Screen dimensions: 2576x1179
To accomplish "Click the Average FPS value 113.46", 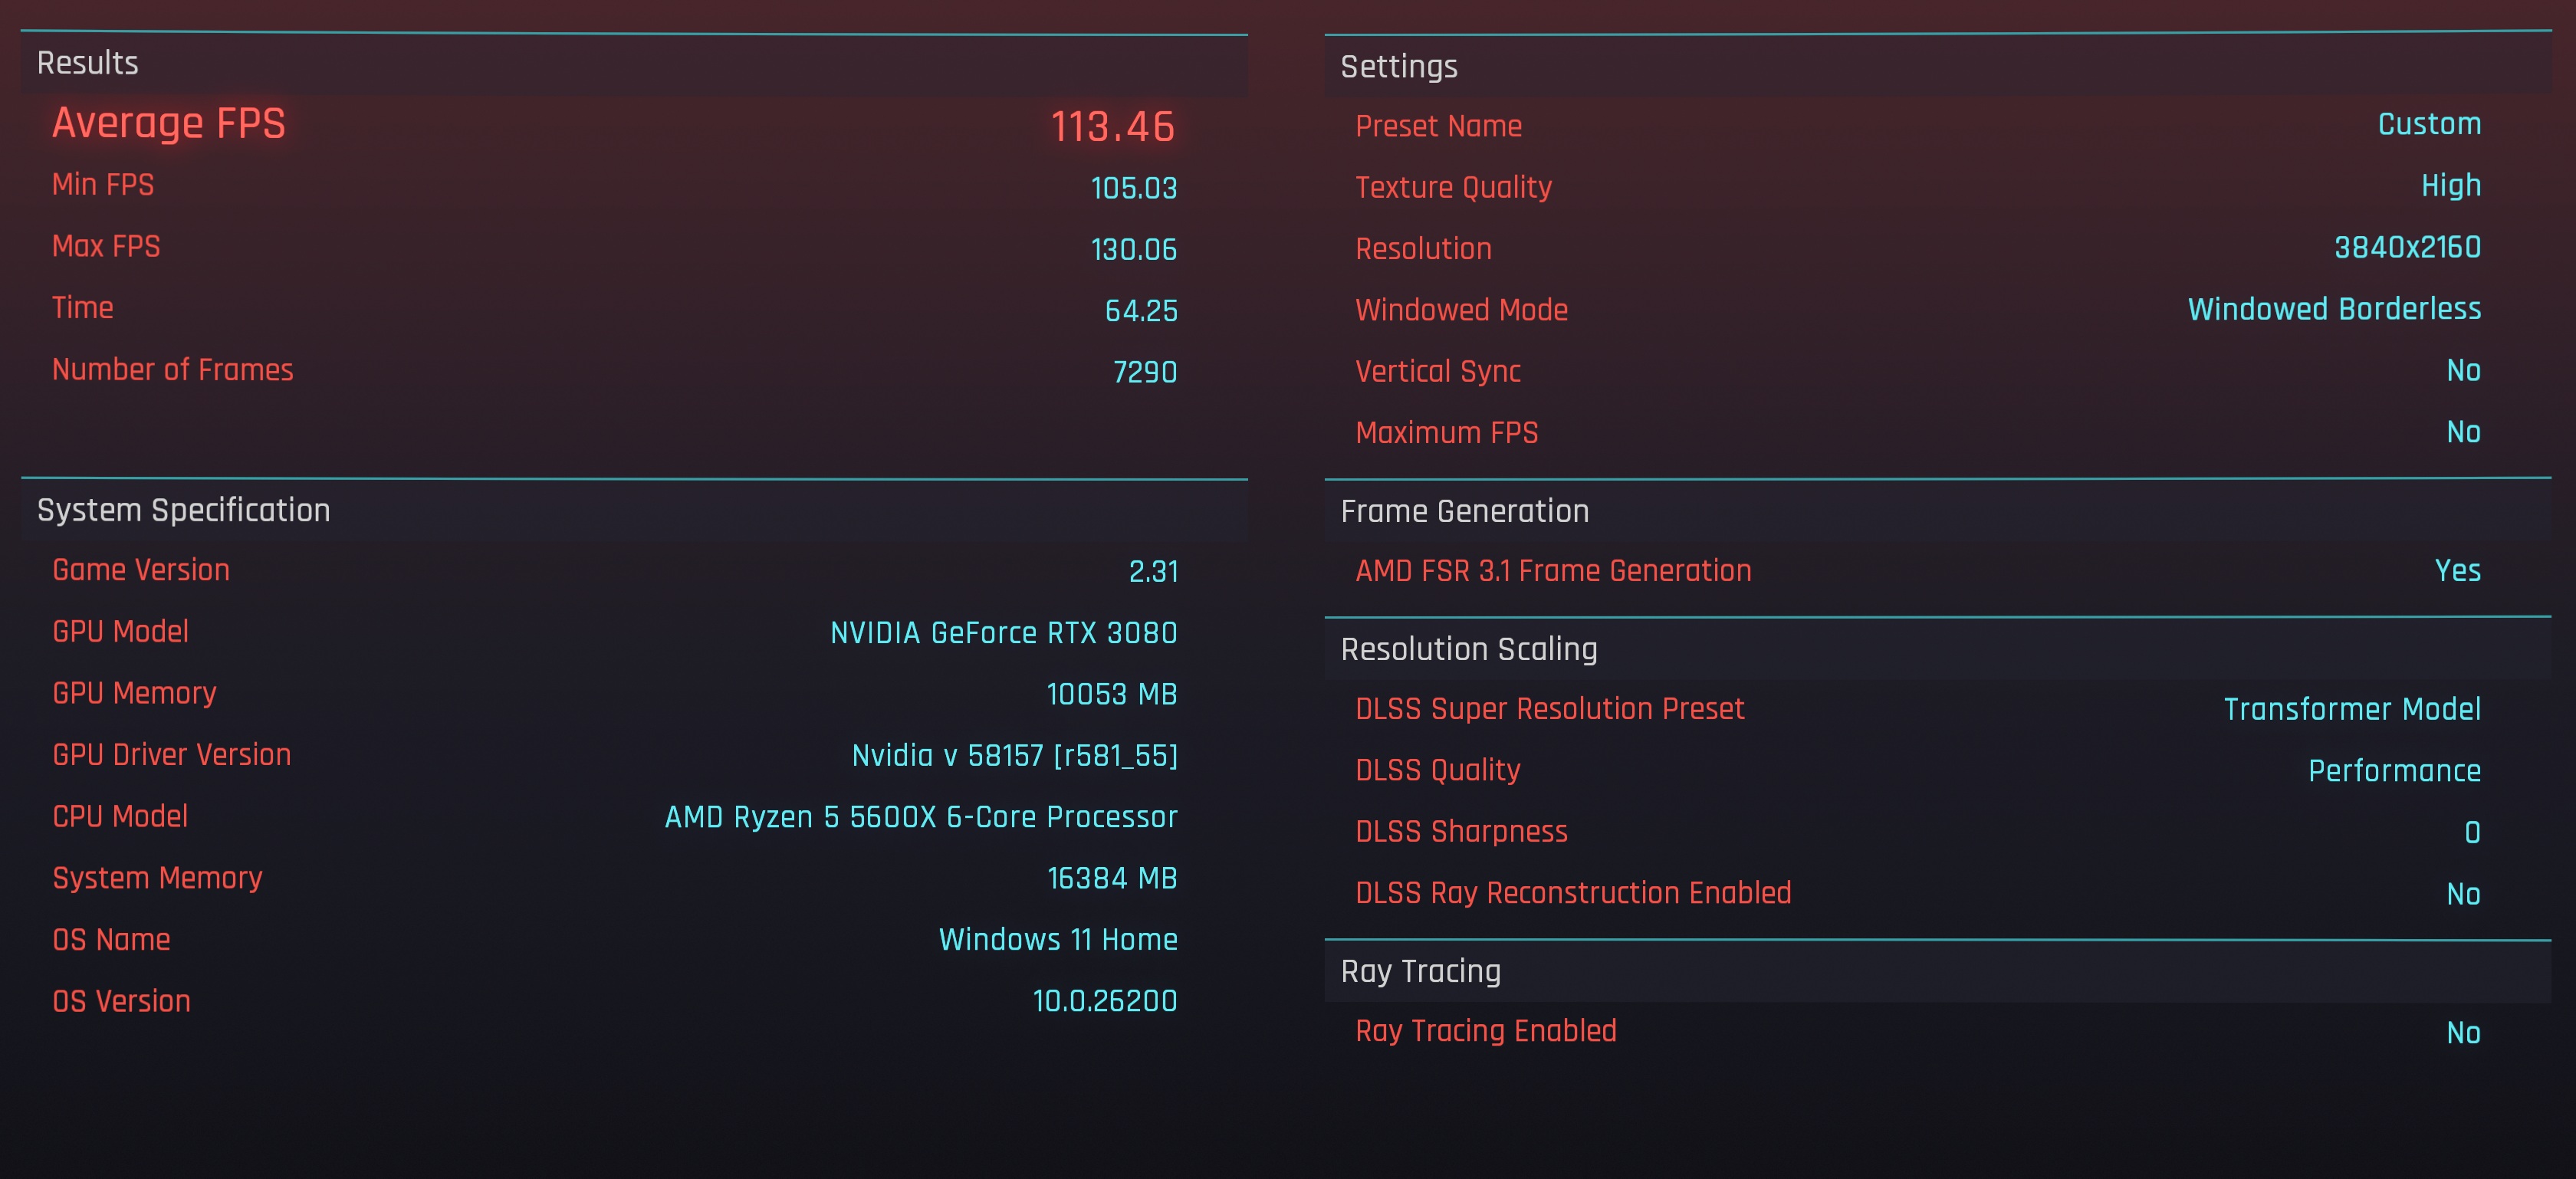I will pyautogui.click(x=1112, y=127).
